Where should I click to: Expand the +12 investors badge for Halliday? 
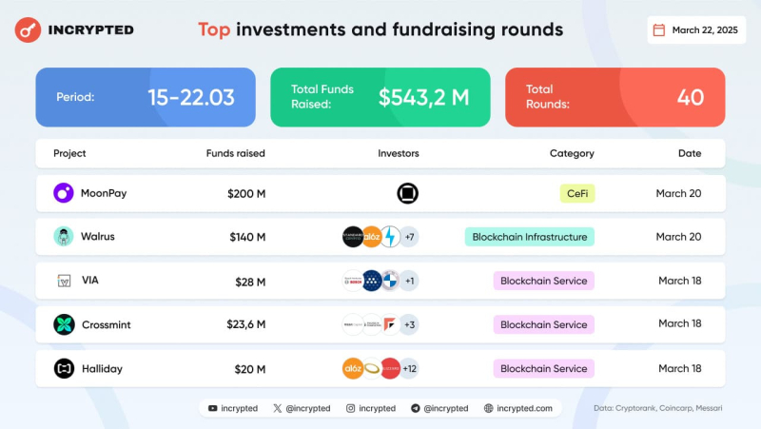pyautogui.click(x=410, y=368)
